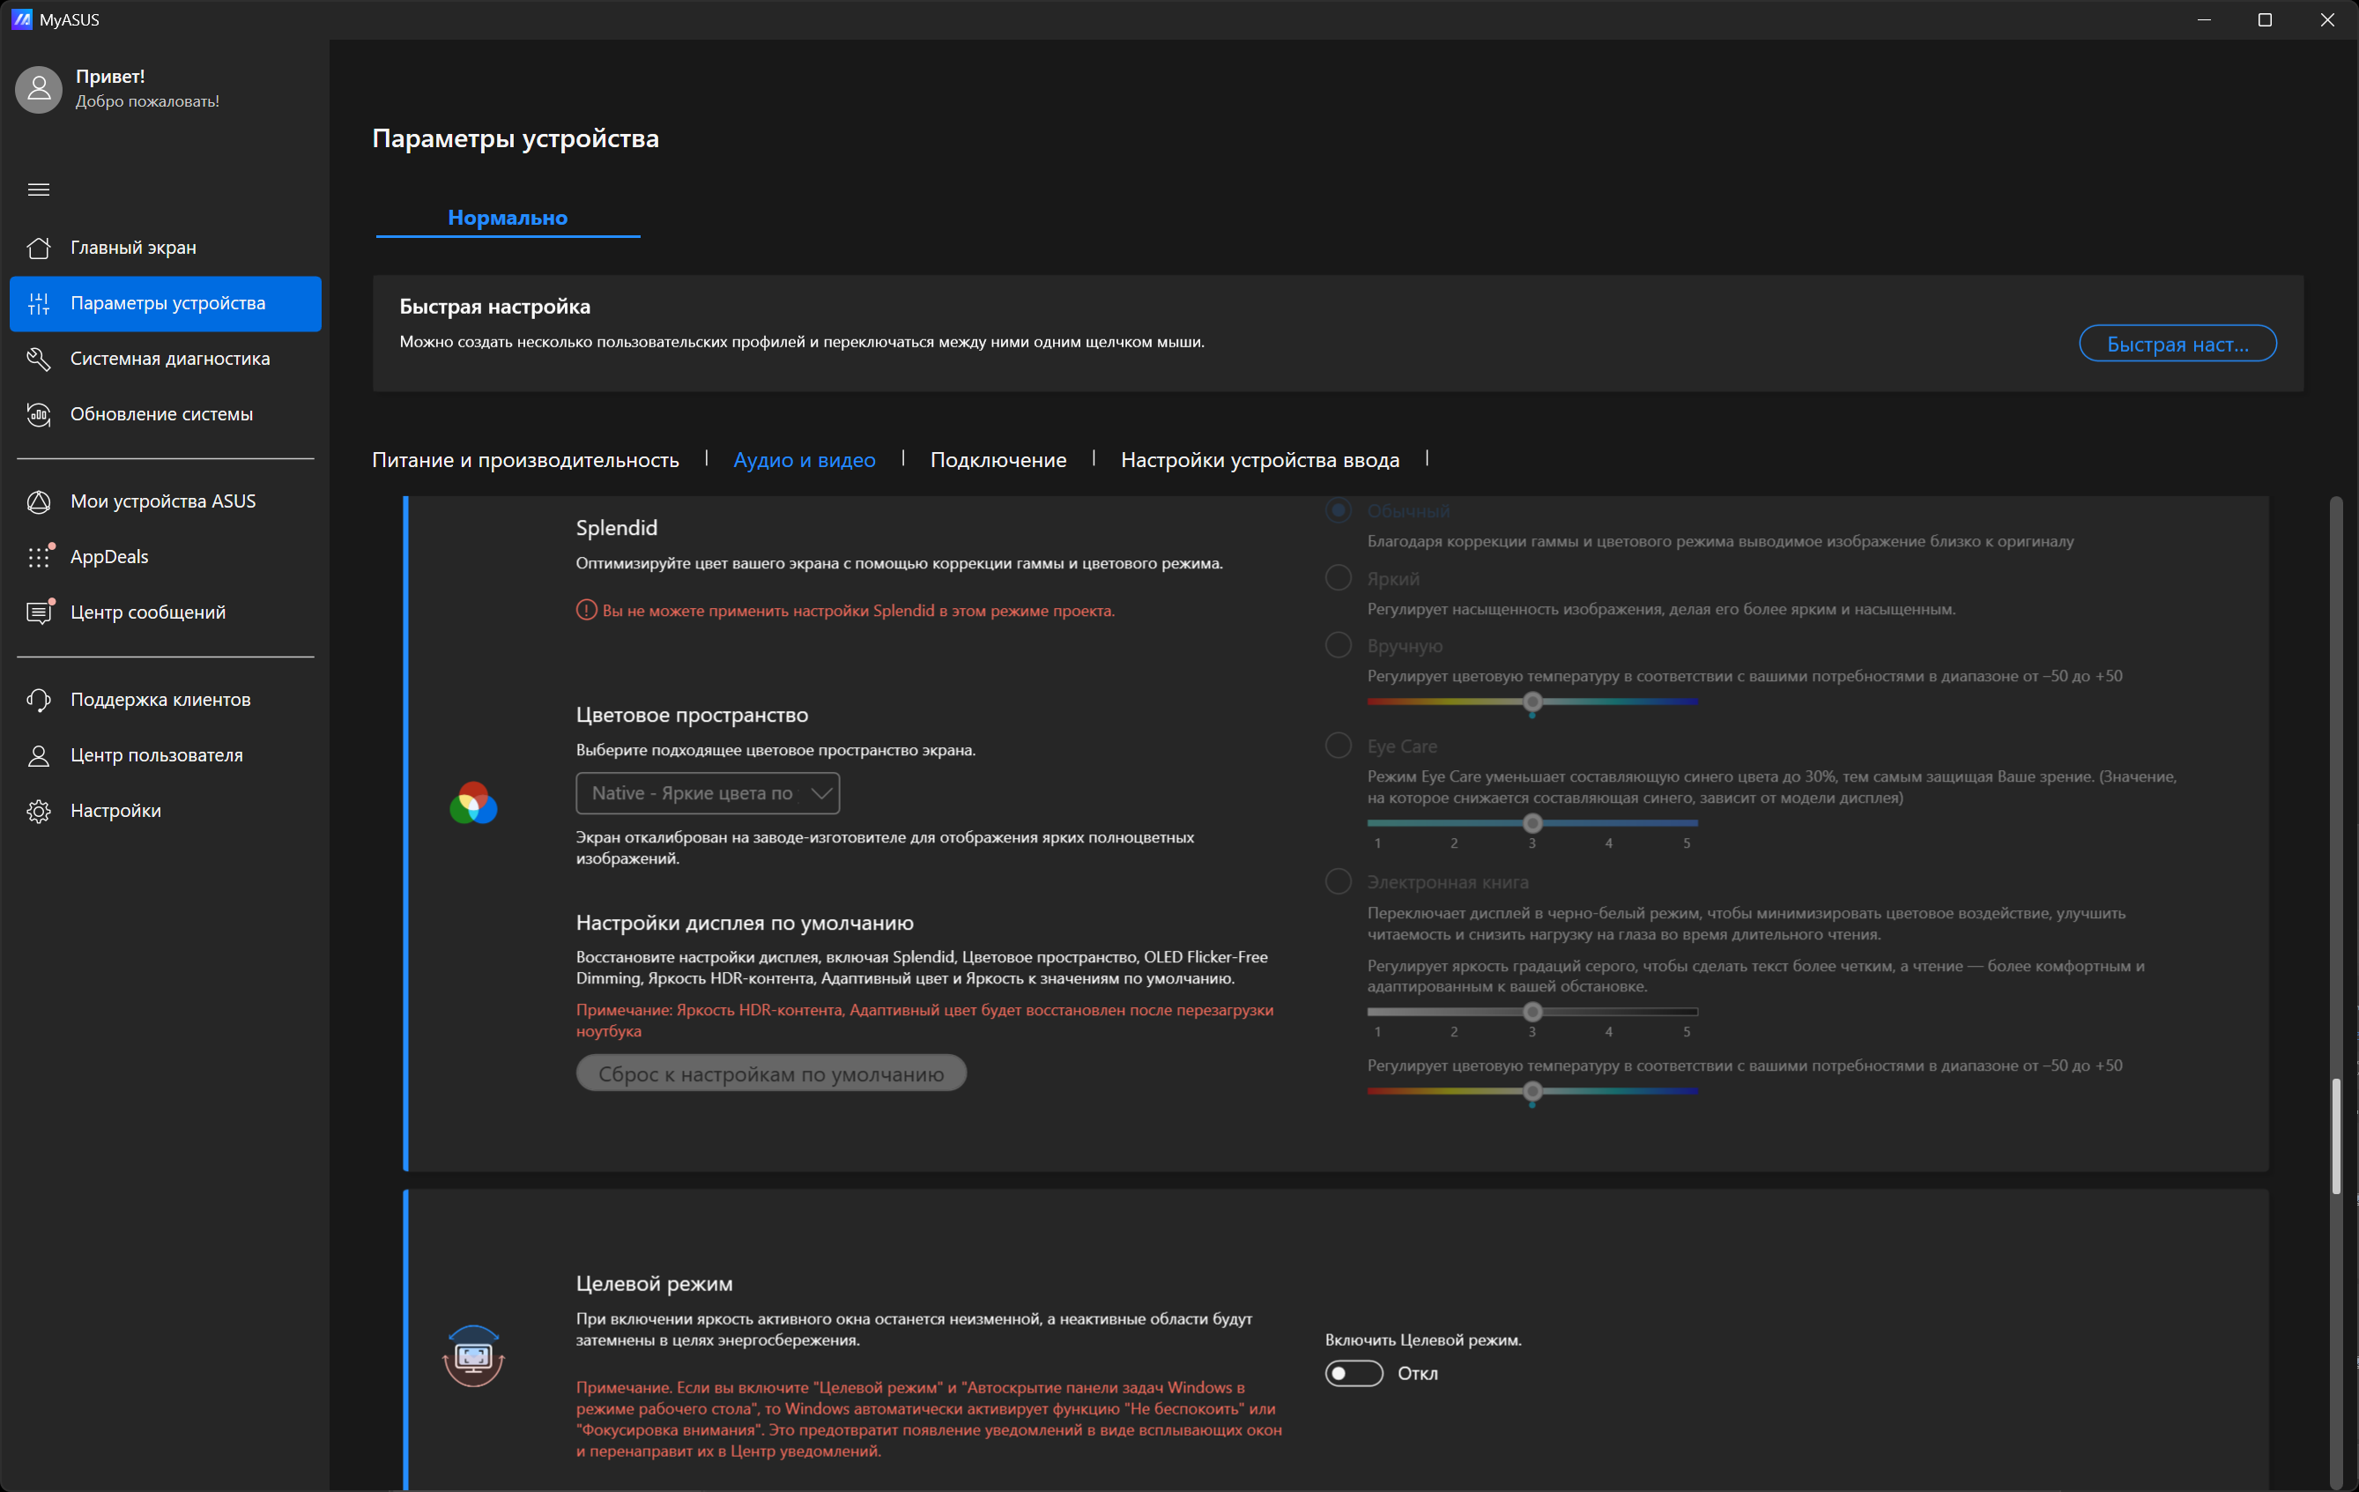This screenshot has width=2359, height=1492.
Task: Go to Главный экран
Action: (166, 248)
